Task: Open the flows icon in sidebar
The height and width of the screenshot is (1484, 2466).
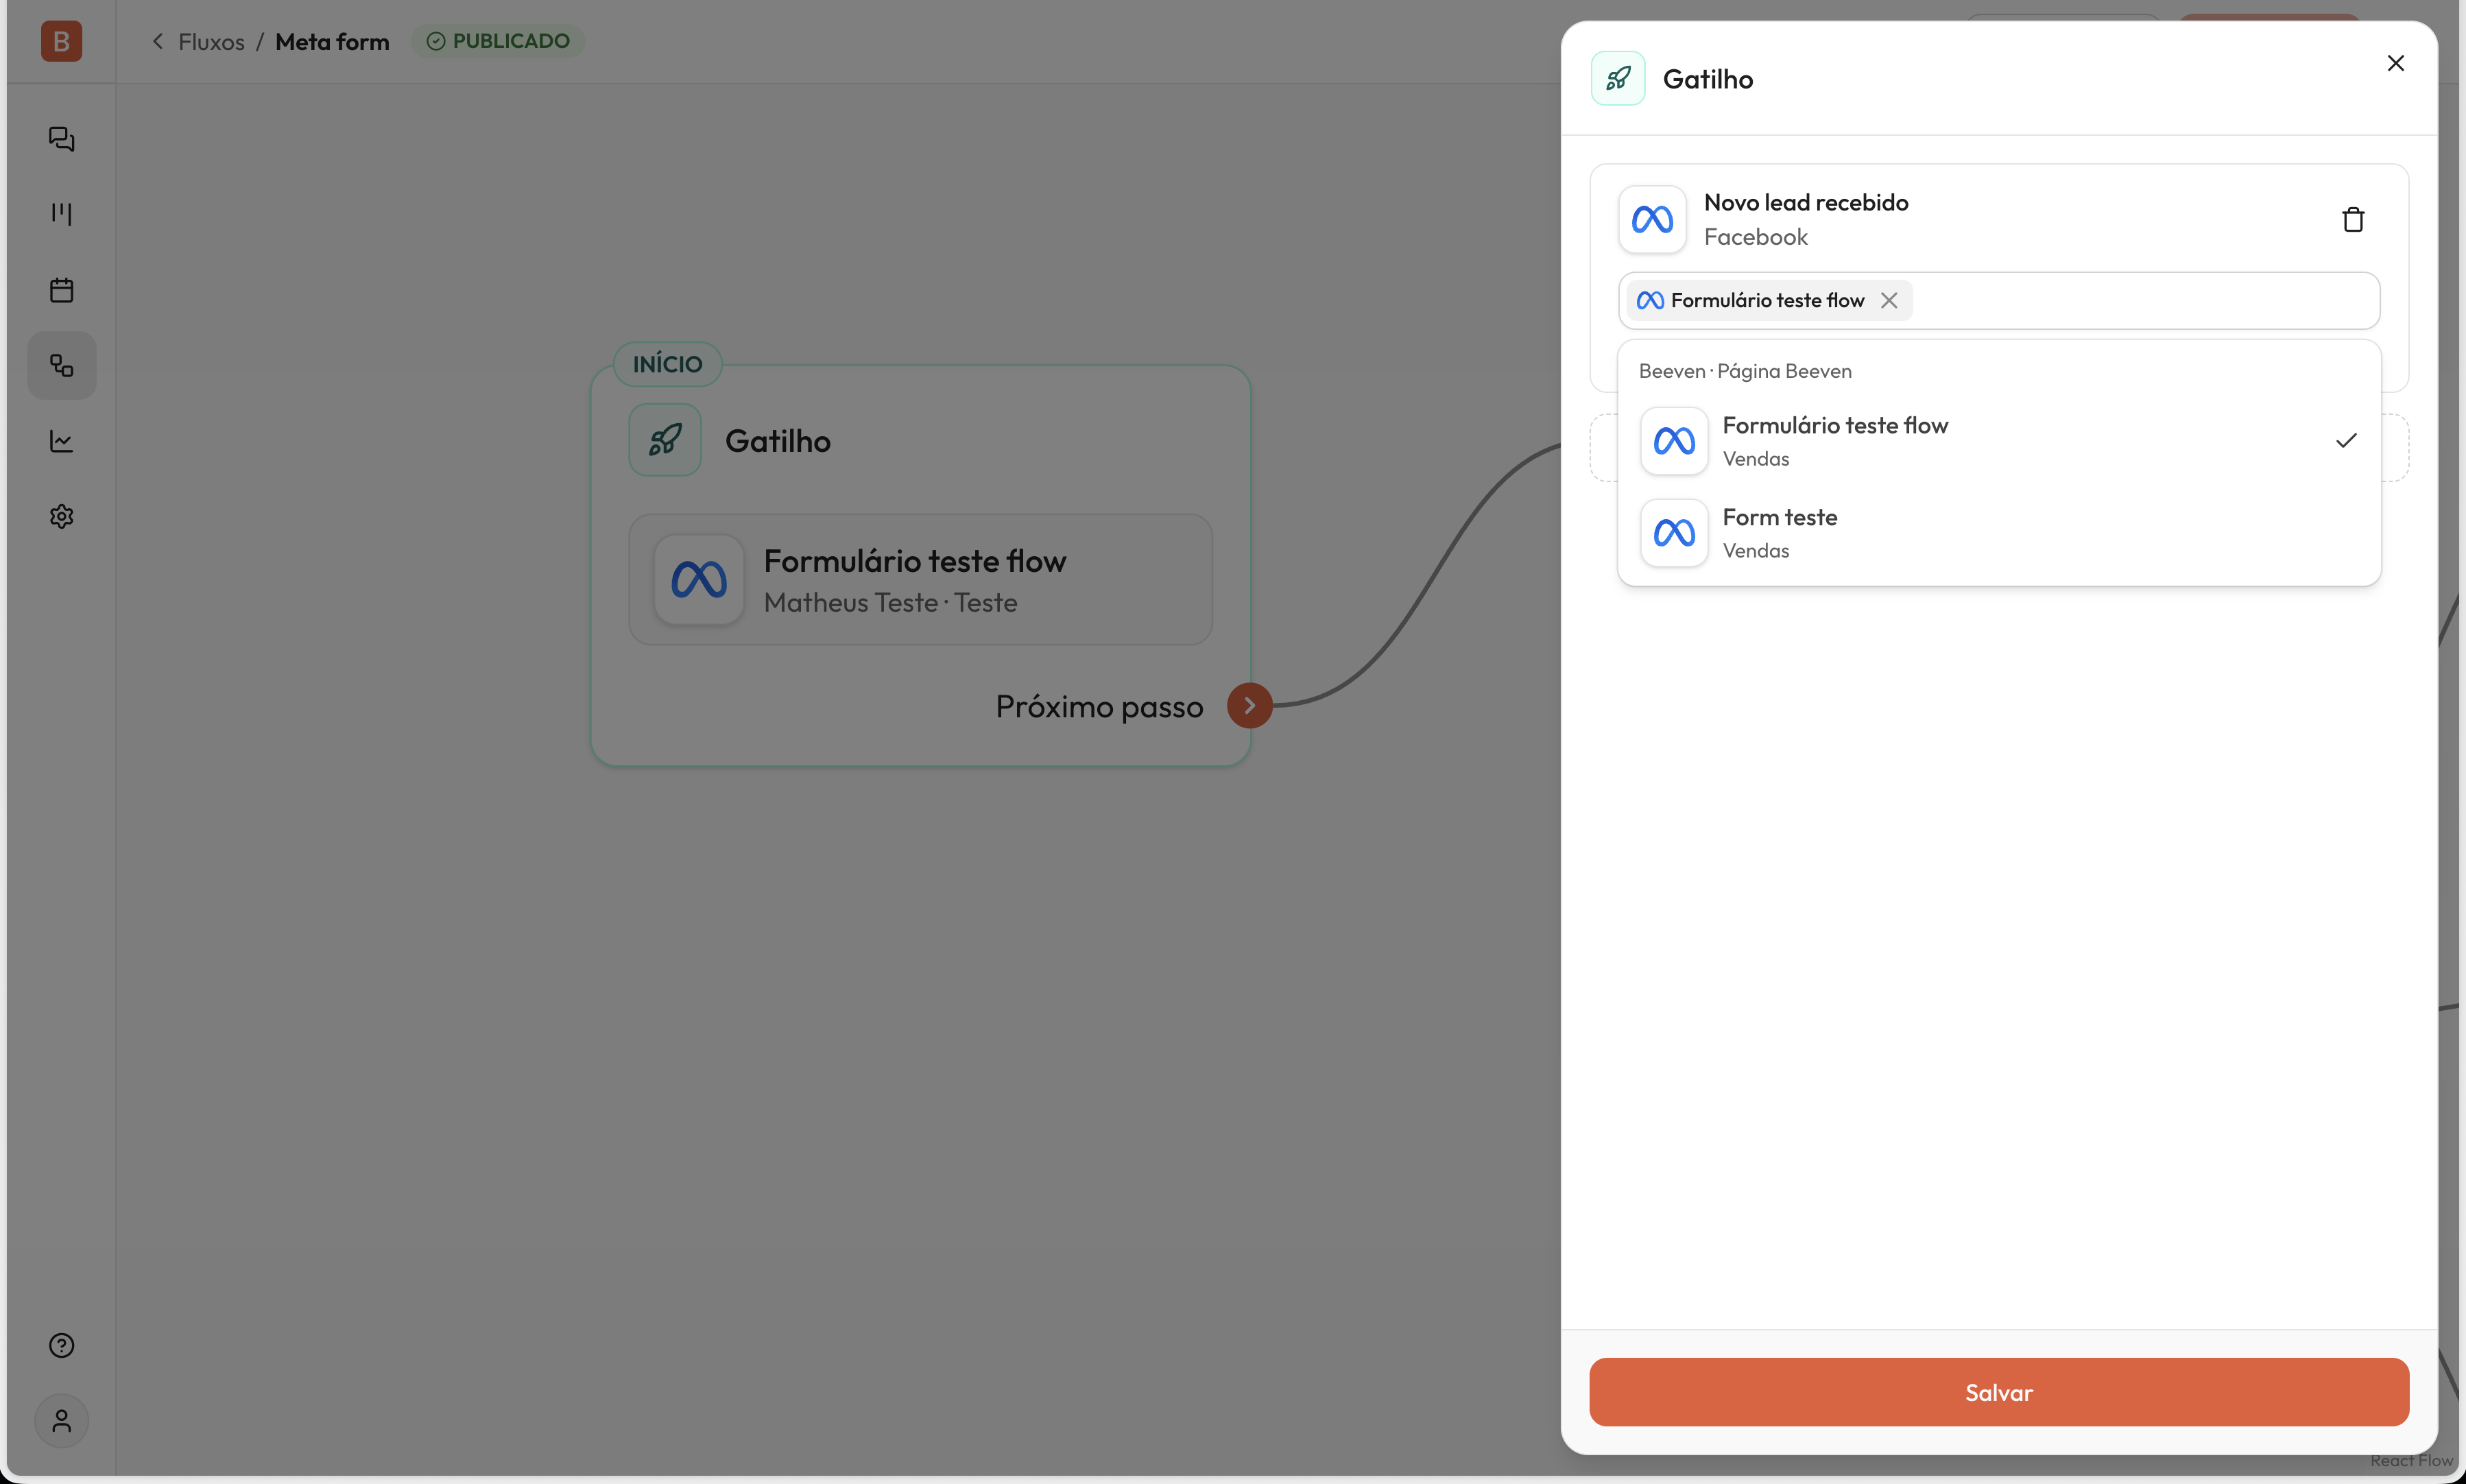Action: (61, 366)
